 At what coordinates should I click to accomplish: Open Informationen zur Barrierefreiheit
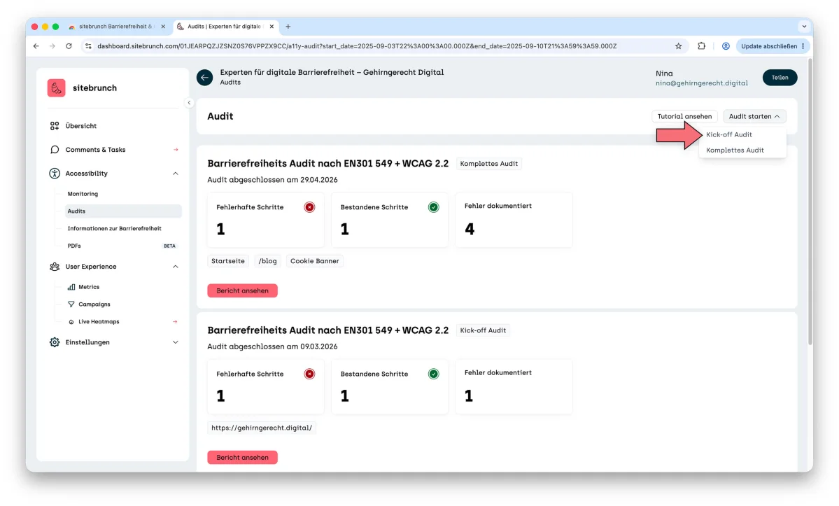(x=115, y=228)
